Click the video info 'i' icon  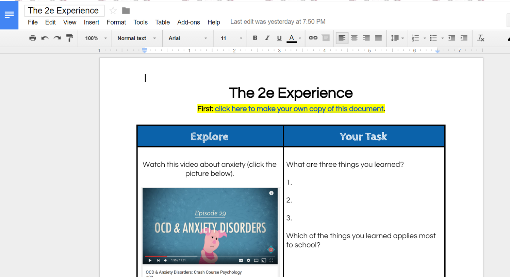[271, 193]
